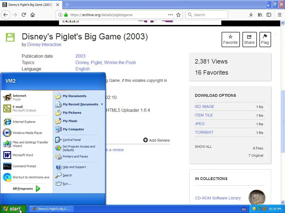
Task: Open Search from Start menu
Action: (79, 175)
